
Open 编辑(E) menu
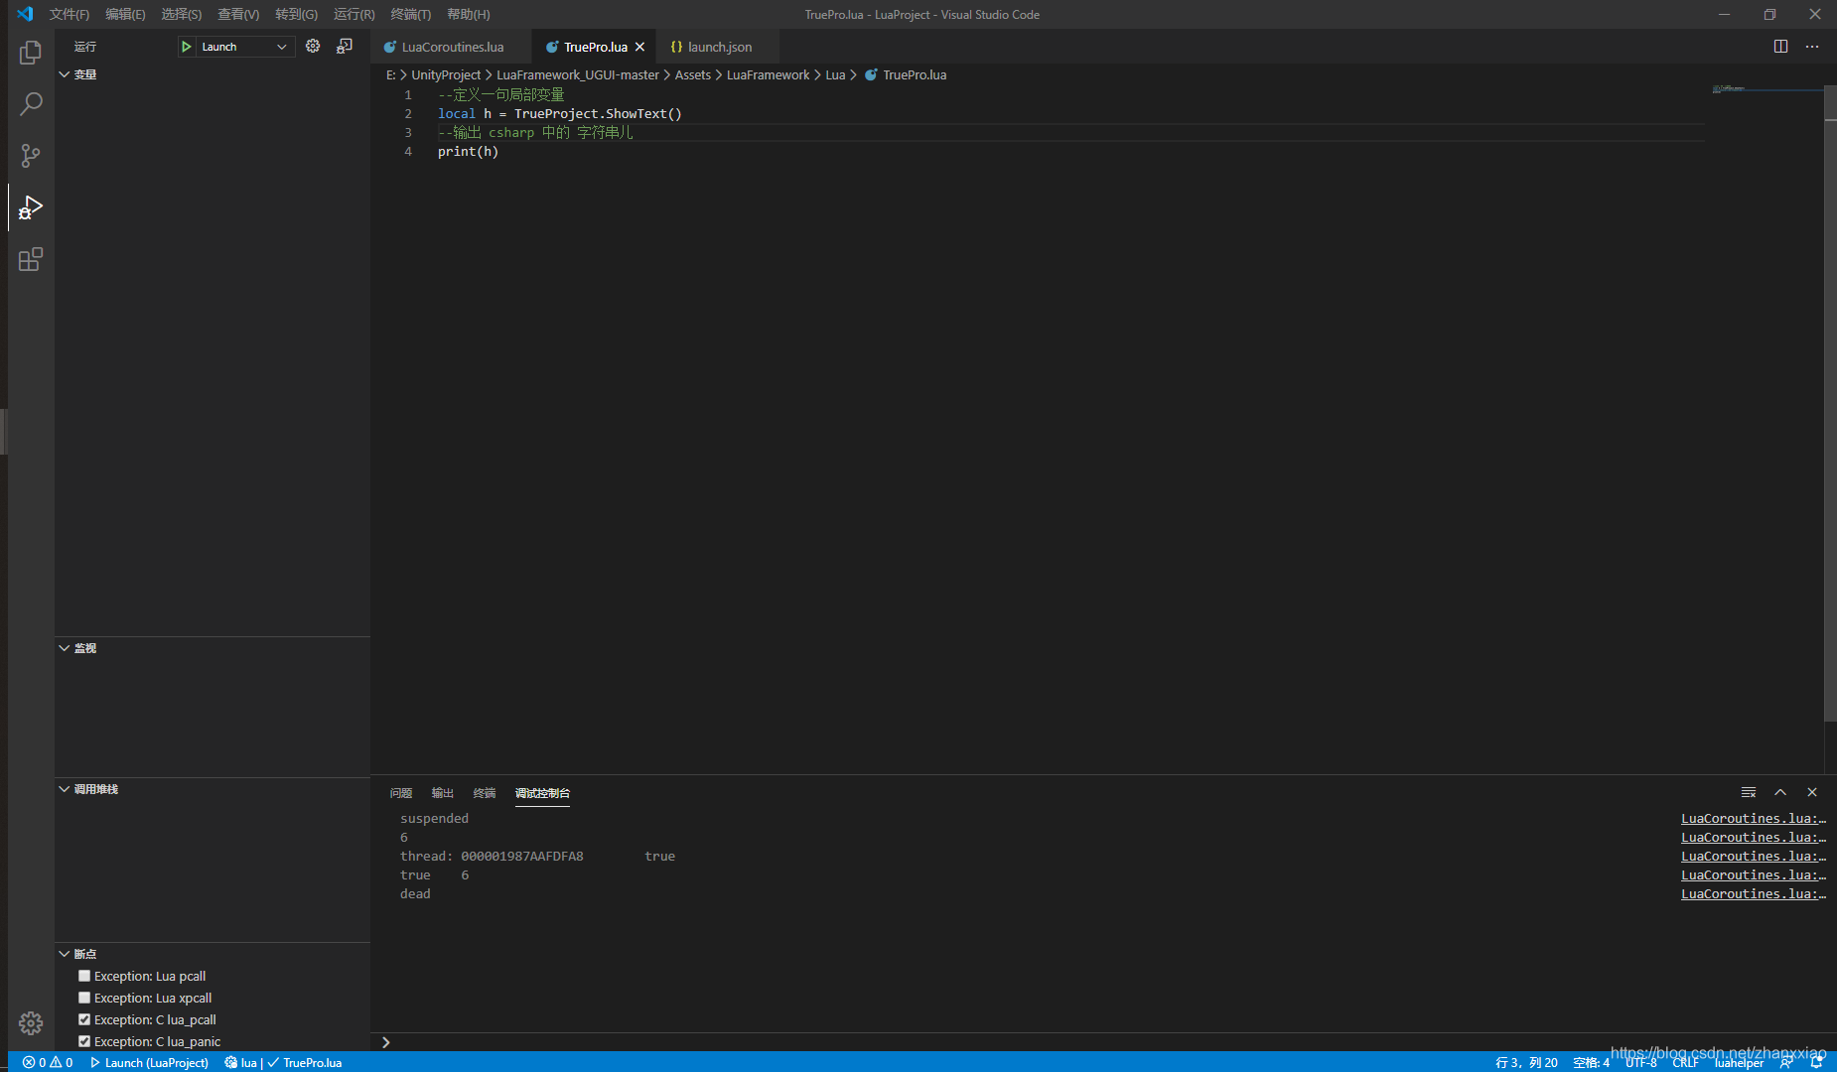pos(125,14)
